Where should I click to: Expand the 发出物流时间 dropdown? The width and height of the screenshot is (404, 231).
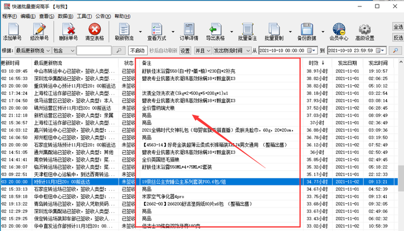point(232,50)
